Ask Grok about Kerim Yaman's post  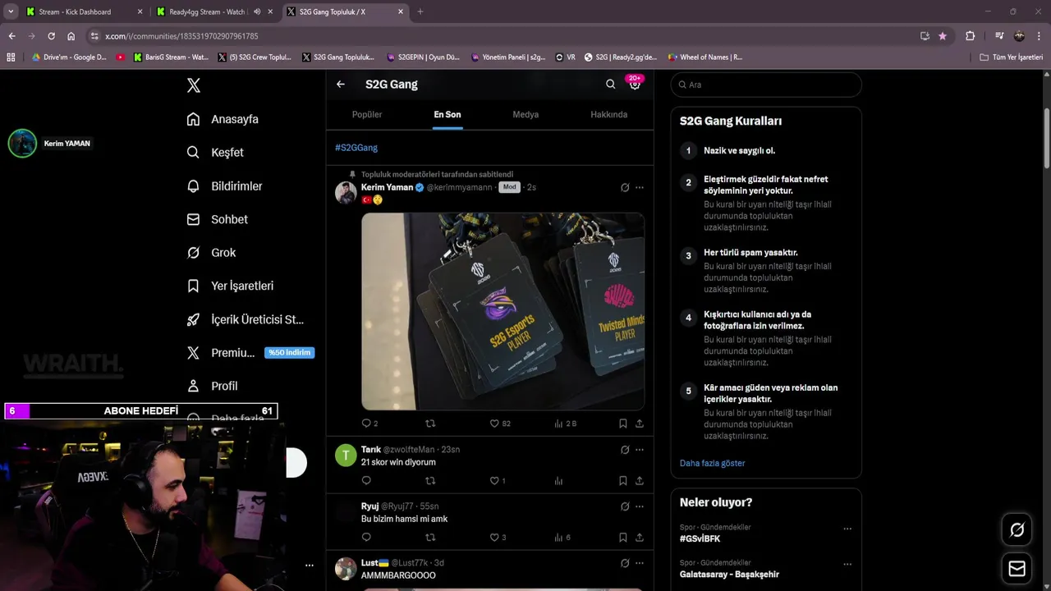pos(625,187)
